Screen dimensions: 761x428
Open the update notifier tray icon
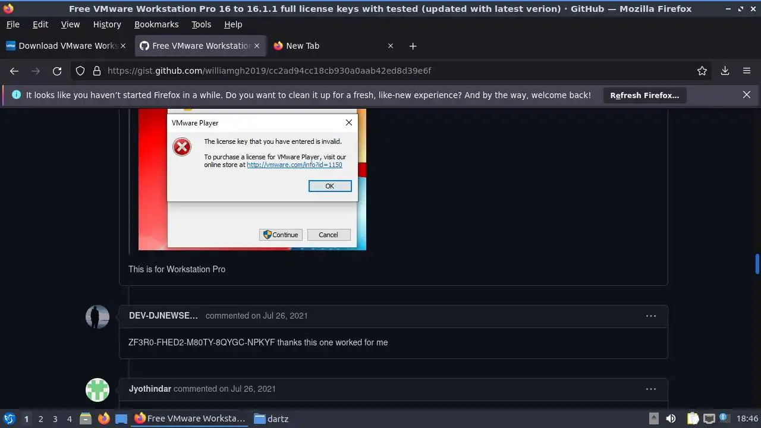724,418
